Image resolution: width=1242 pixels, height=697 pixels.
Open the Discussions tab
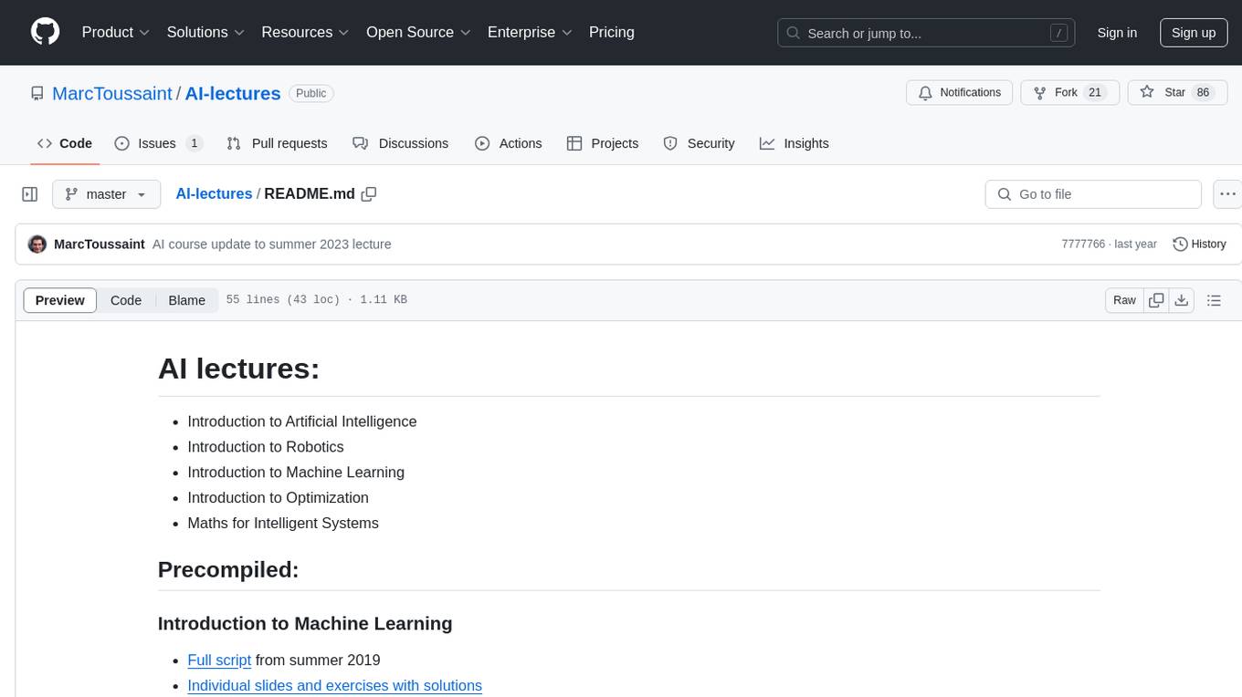coord(401,143)
